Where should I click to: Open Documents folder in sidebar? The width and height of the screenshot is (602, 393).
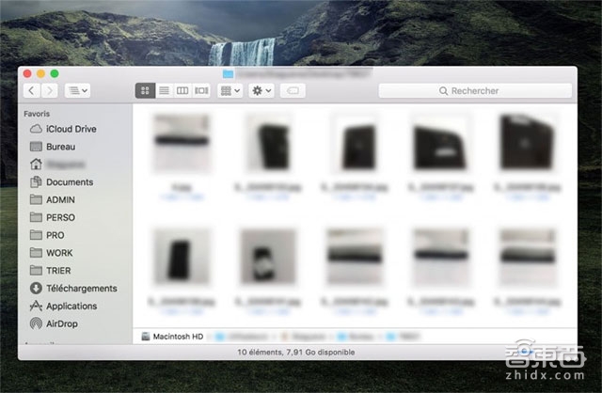69,182
